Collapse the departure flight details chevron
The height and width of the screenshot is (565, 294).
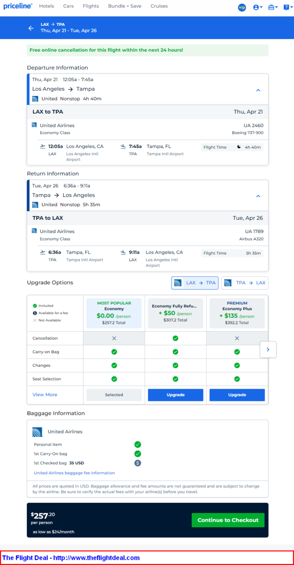[258, 90]
